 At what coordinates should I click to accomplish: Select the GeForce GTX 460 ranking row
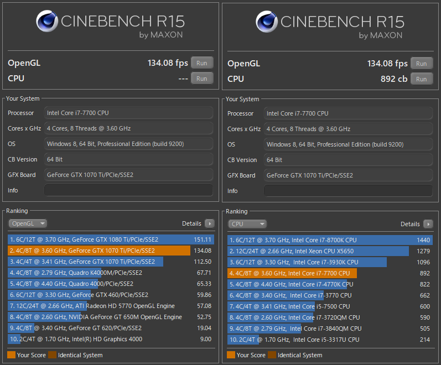click(111, 295)
